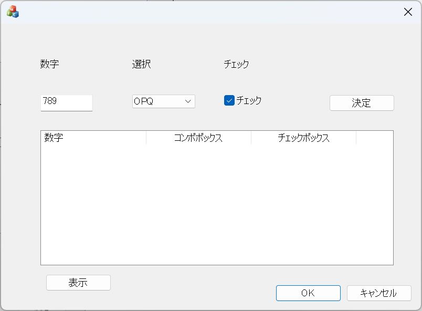Viewport: 422px width, 311px height.
Task: Confirm with the OK button
Action: 308,293
